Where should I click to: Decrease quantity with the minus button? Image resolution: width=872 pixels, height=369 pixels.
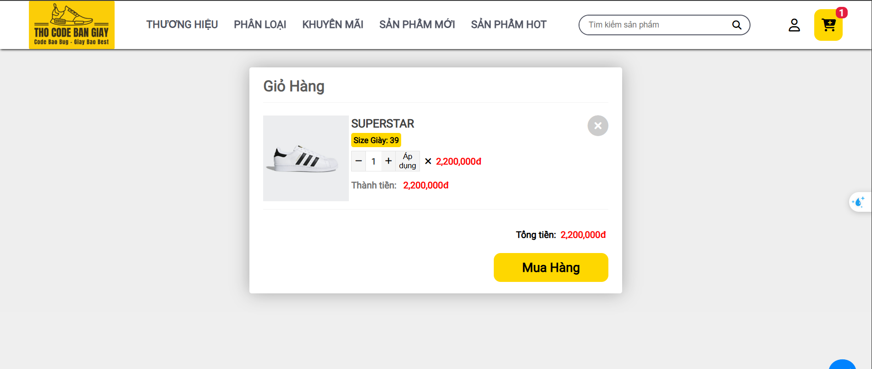[359, 161]
